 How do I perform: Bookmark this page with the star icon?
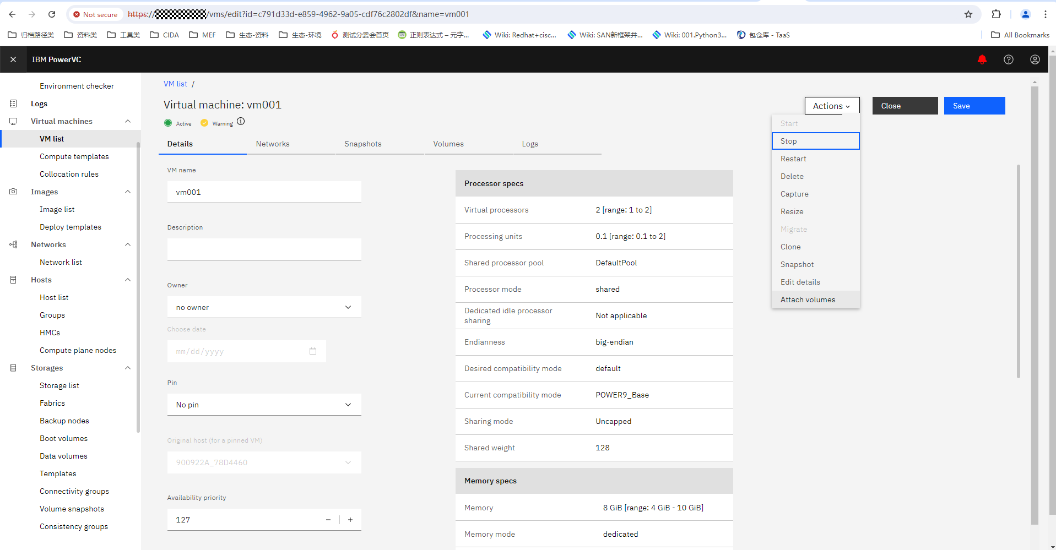tap(968, 14)
